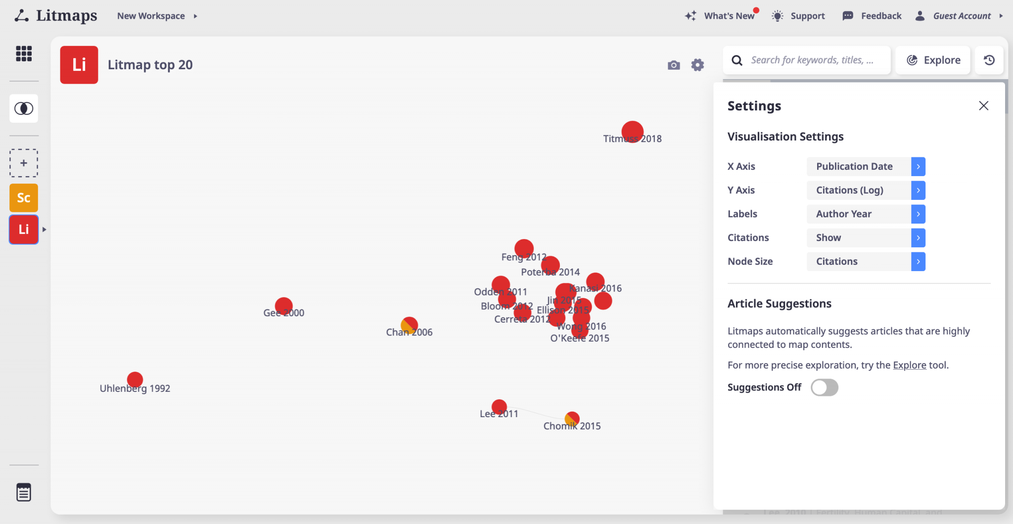
Task: Open the map history clock icon
Action: click(x=989, y=60)
